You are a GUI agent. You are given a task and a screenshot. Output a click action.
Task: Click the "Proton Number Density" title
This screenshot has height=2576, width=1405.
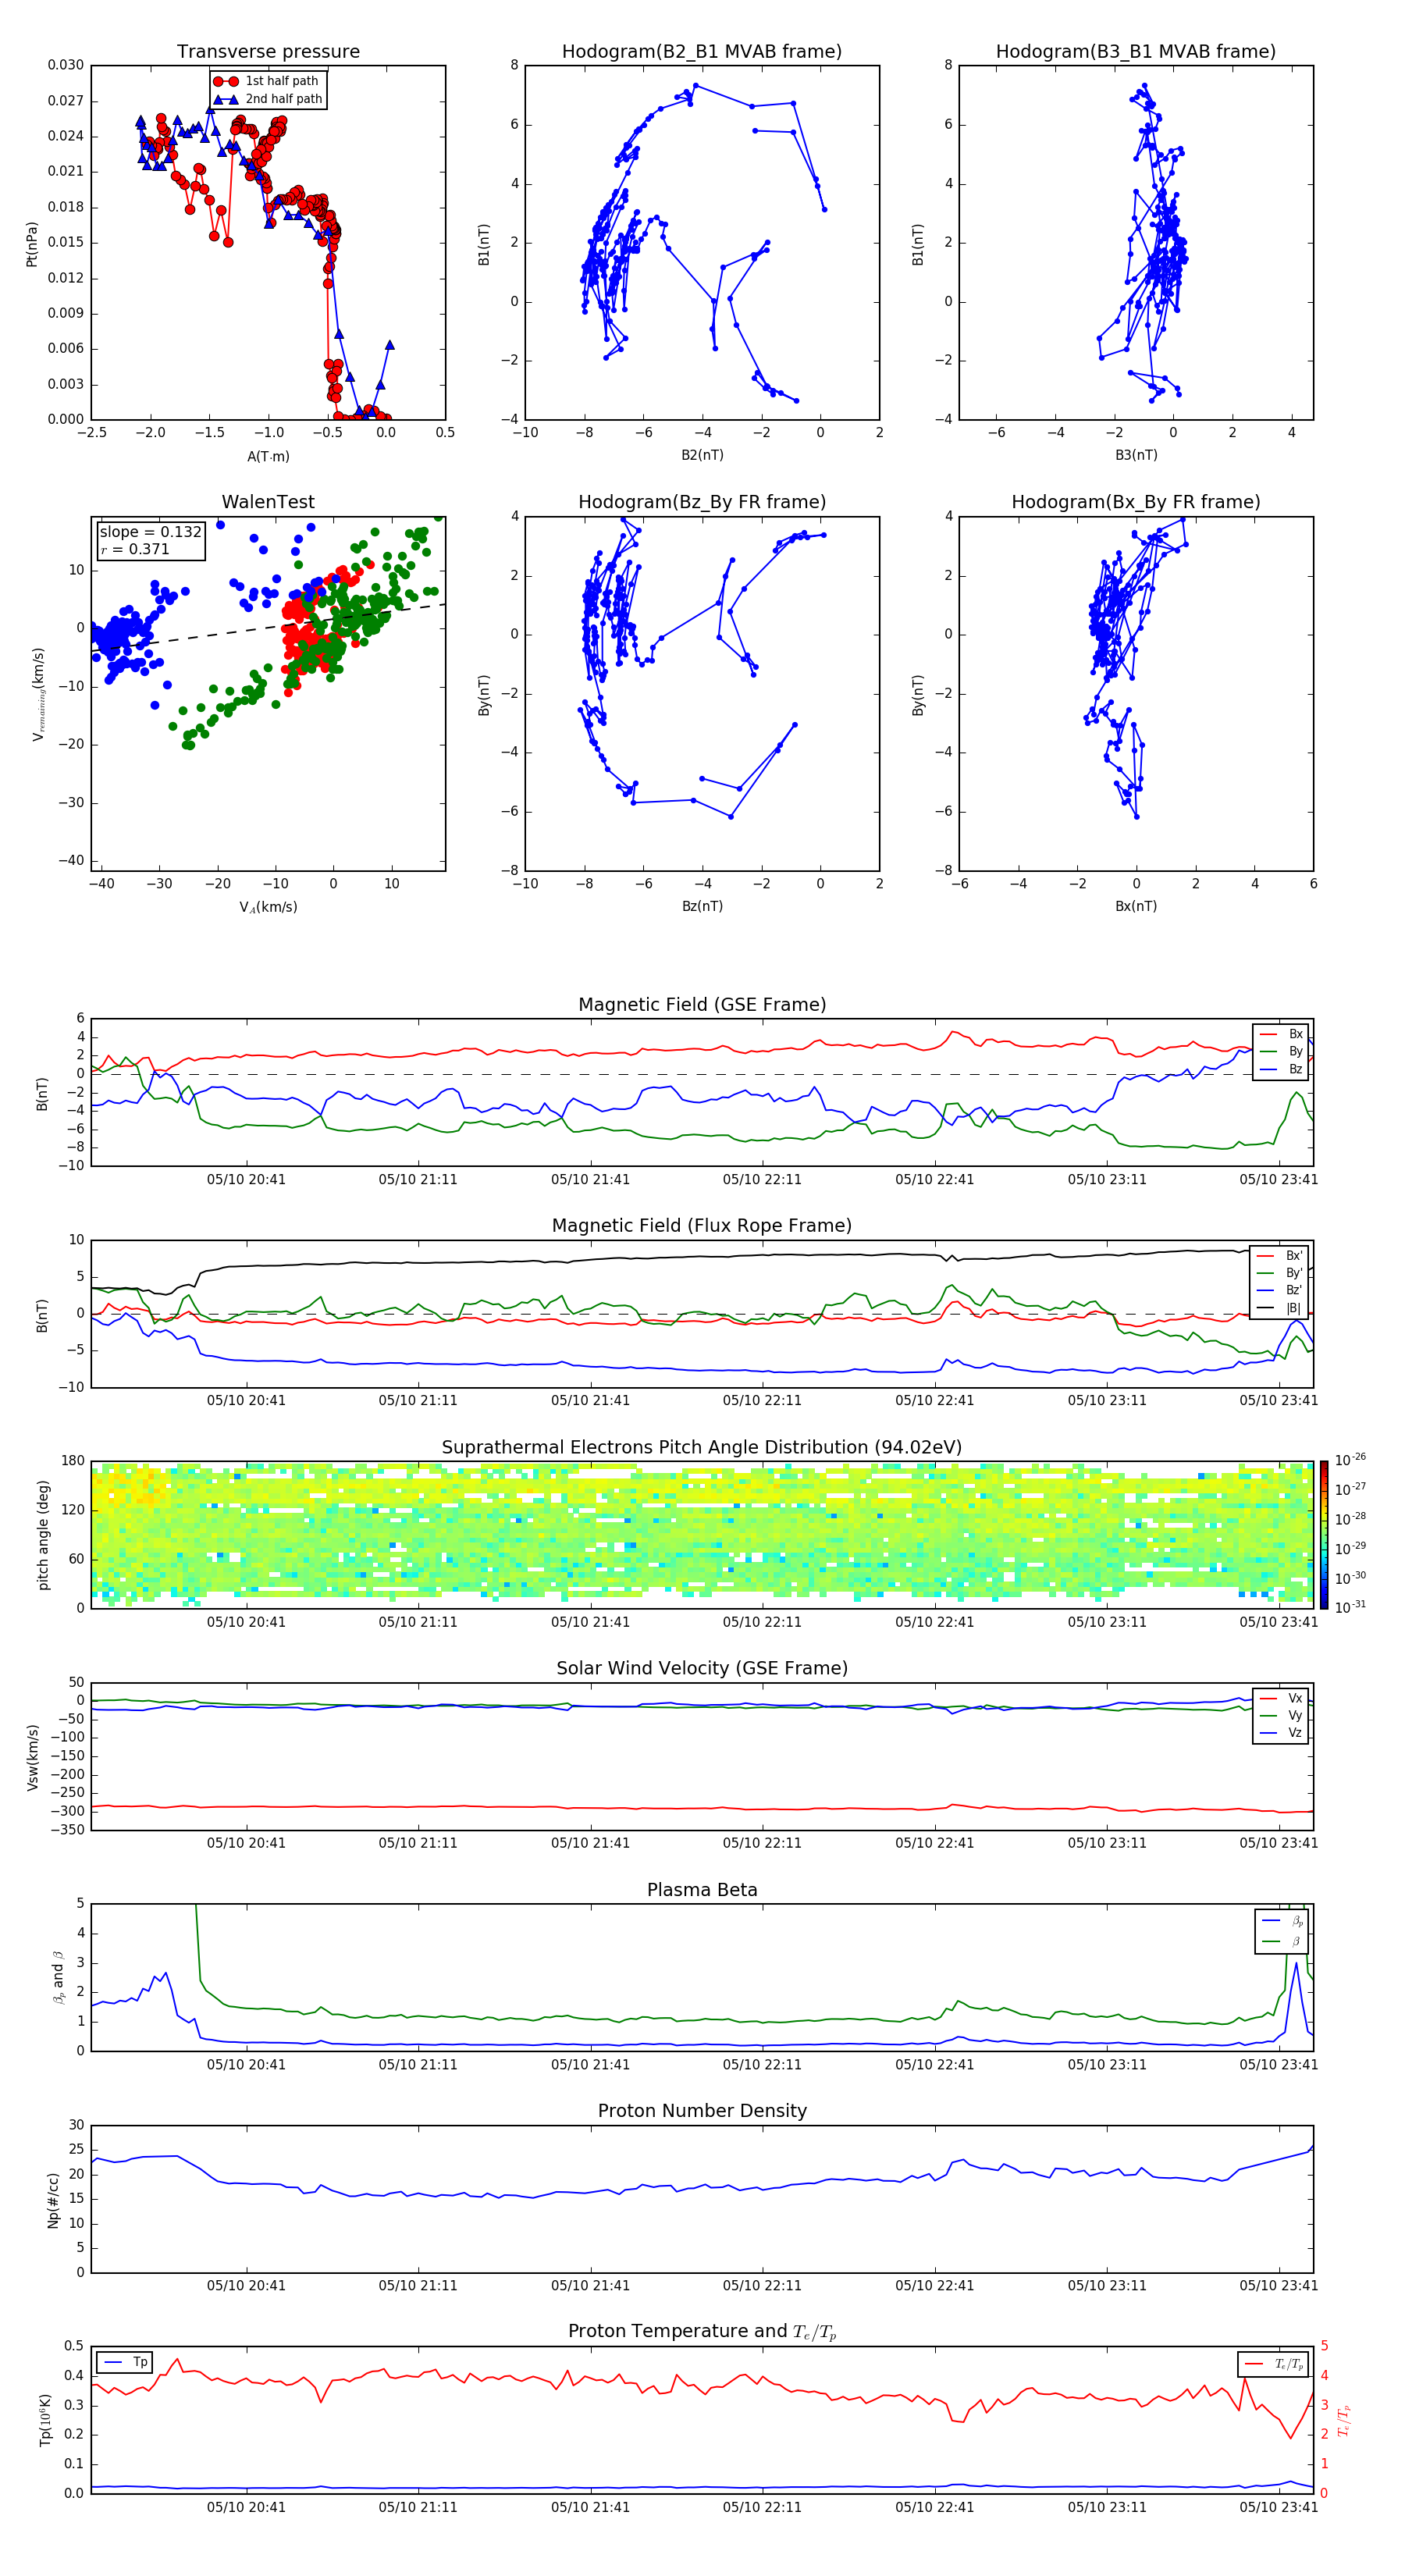tap(702, 2111)
